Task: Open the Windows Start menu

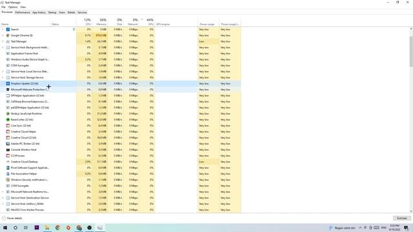Action: pos(5,227)
